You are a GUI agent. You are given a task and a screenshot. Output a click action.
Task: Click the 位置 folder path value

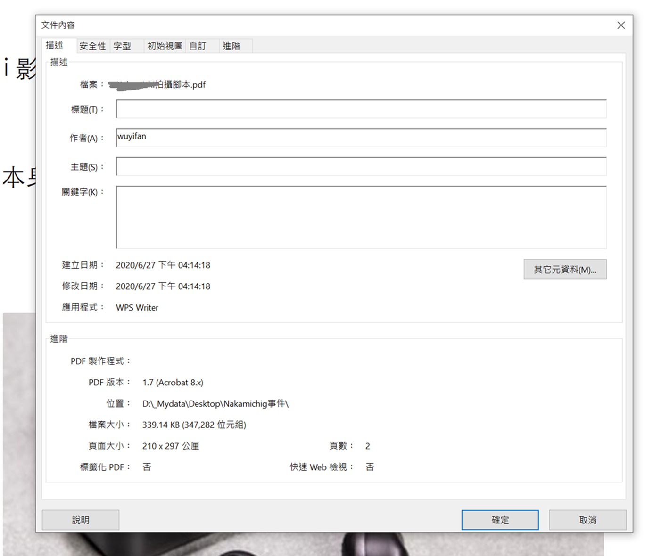click(x=215, y=404)
